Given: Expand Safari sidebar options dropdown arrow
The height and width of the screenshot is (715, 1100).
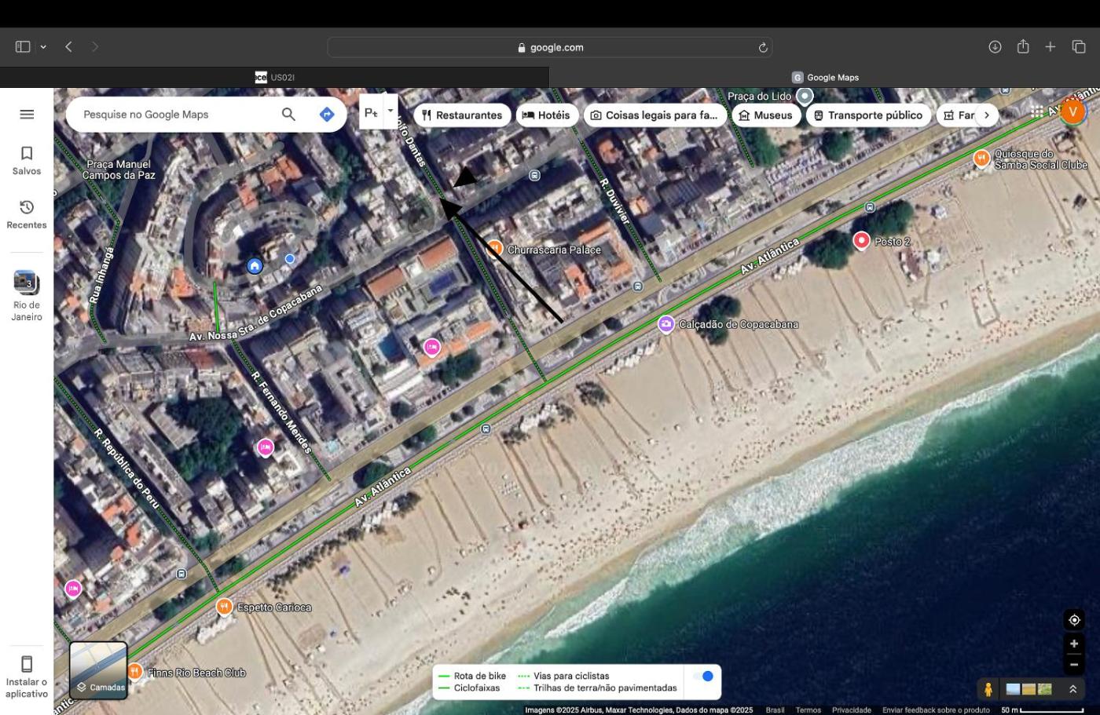Looking at the screenshot, I should coord(43,47).
